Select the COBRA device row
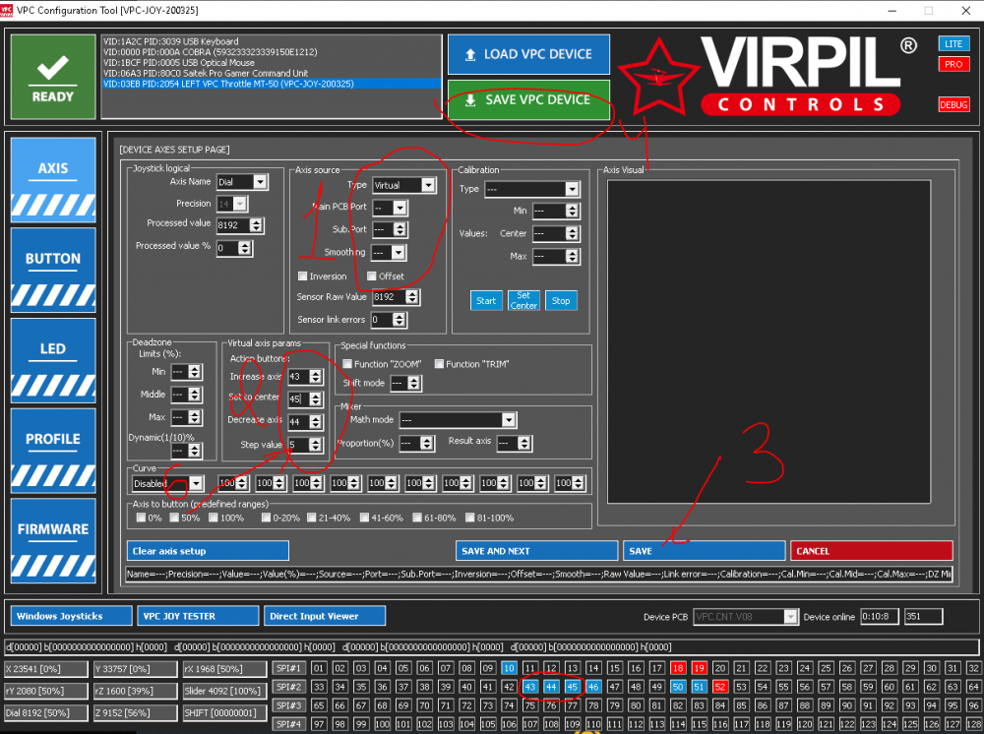The height and width of the screenshot is (734, 984). click(x=272, y=52)
